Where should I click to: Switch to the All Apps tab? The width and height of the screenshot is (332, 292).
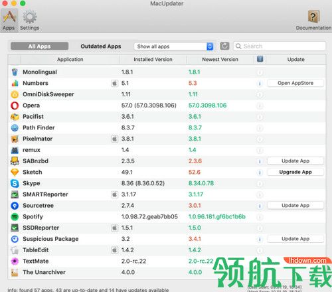tap(39, 46)
